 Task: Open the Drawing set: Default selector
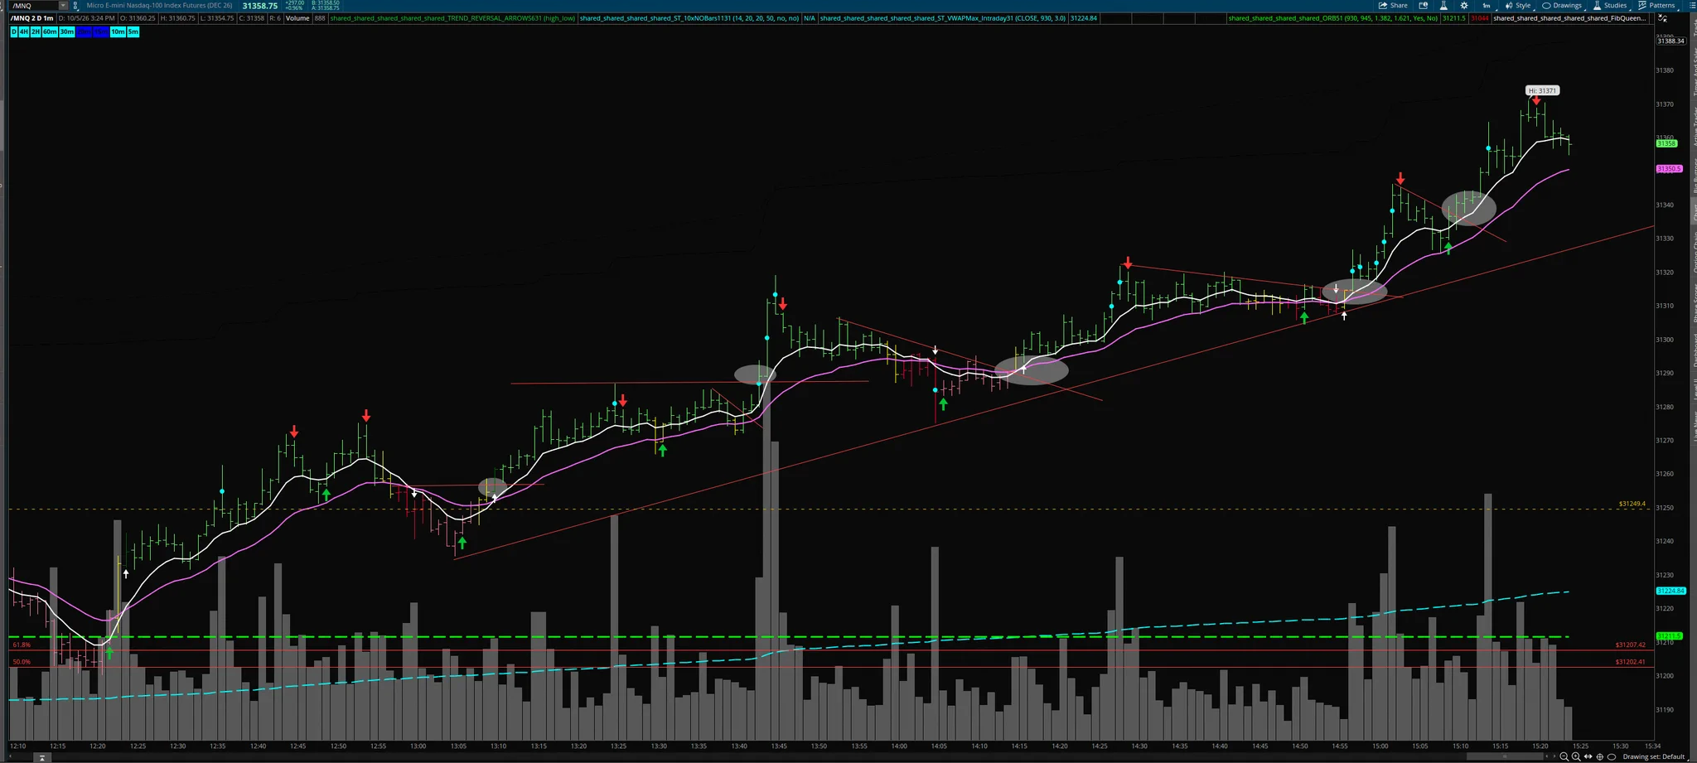(1655, 756)
